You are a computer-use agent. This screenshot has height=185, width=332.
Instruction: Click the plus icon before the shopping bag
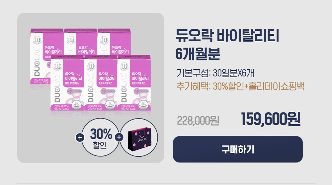[119, 137]
